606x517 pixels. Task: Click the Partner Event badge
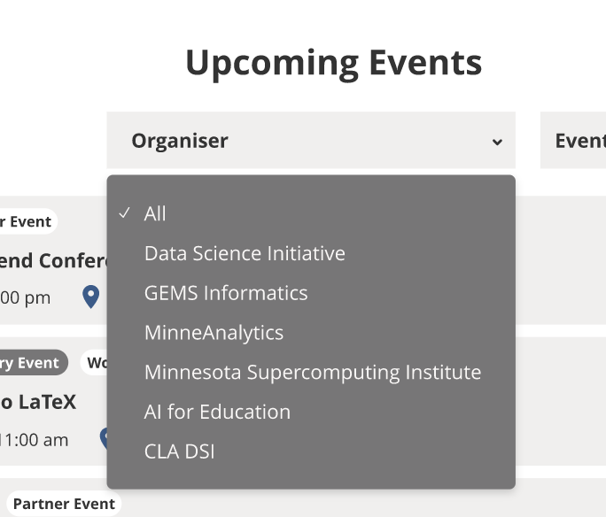pyautogui.click(x=62, y=504)
